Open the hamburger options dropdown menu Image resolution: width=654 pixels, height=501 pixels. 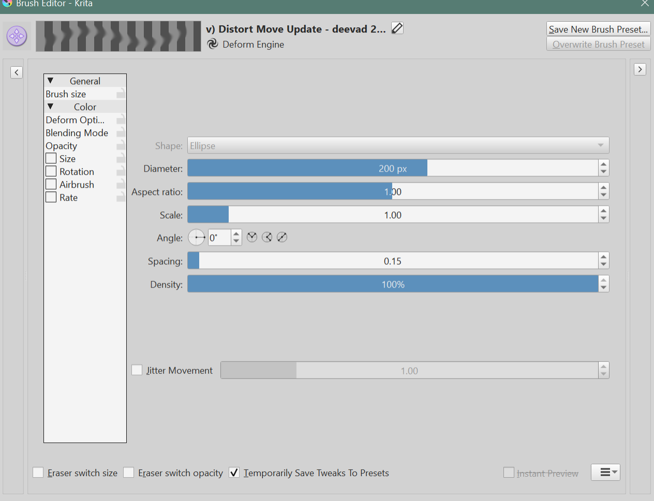[x=605, y=472]
